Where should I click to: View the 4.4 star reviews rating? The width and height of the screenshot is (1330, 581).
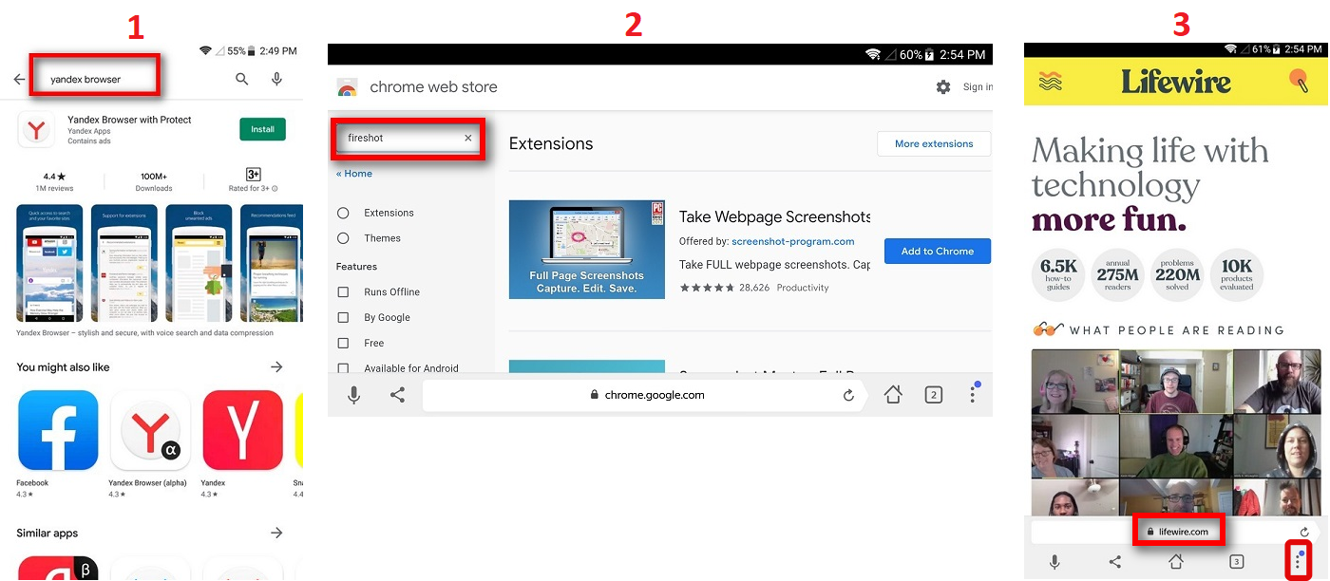[55, 181]
